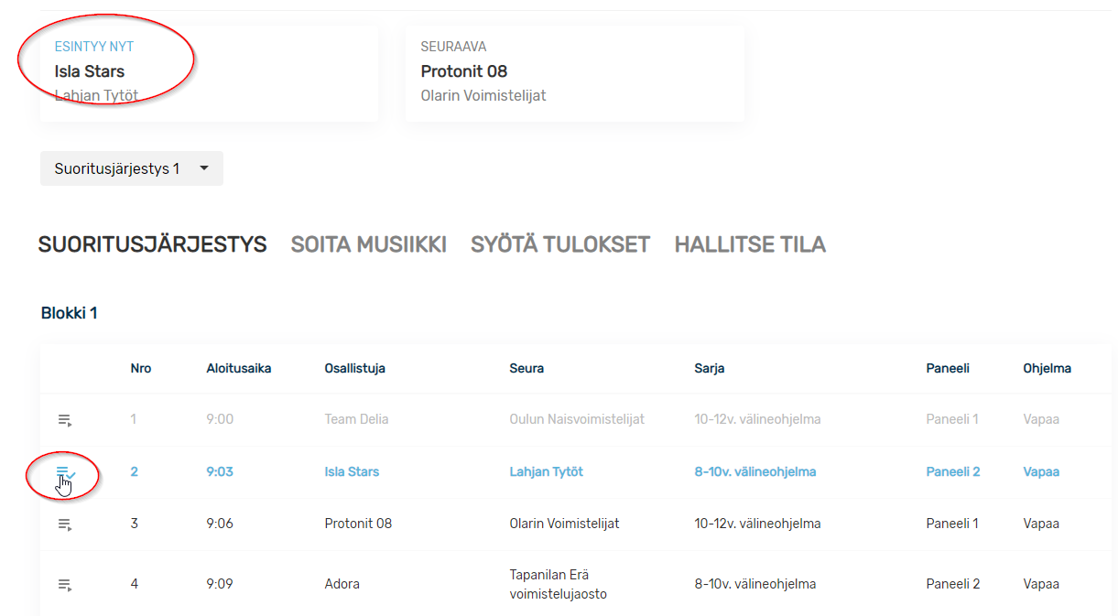The width and height of the screenshot is (1118, 616).
Task: Click the playlist icon for Team Delia row
Action: (x=64, y=420)
